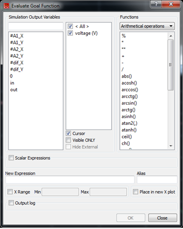Choose the asinh() function

pos(128,117)
